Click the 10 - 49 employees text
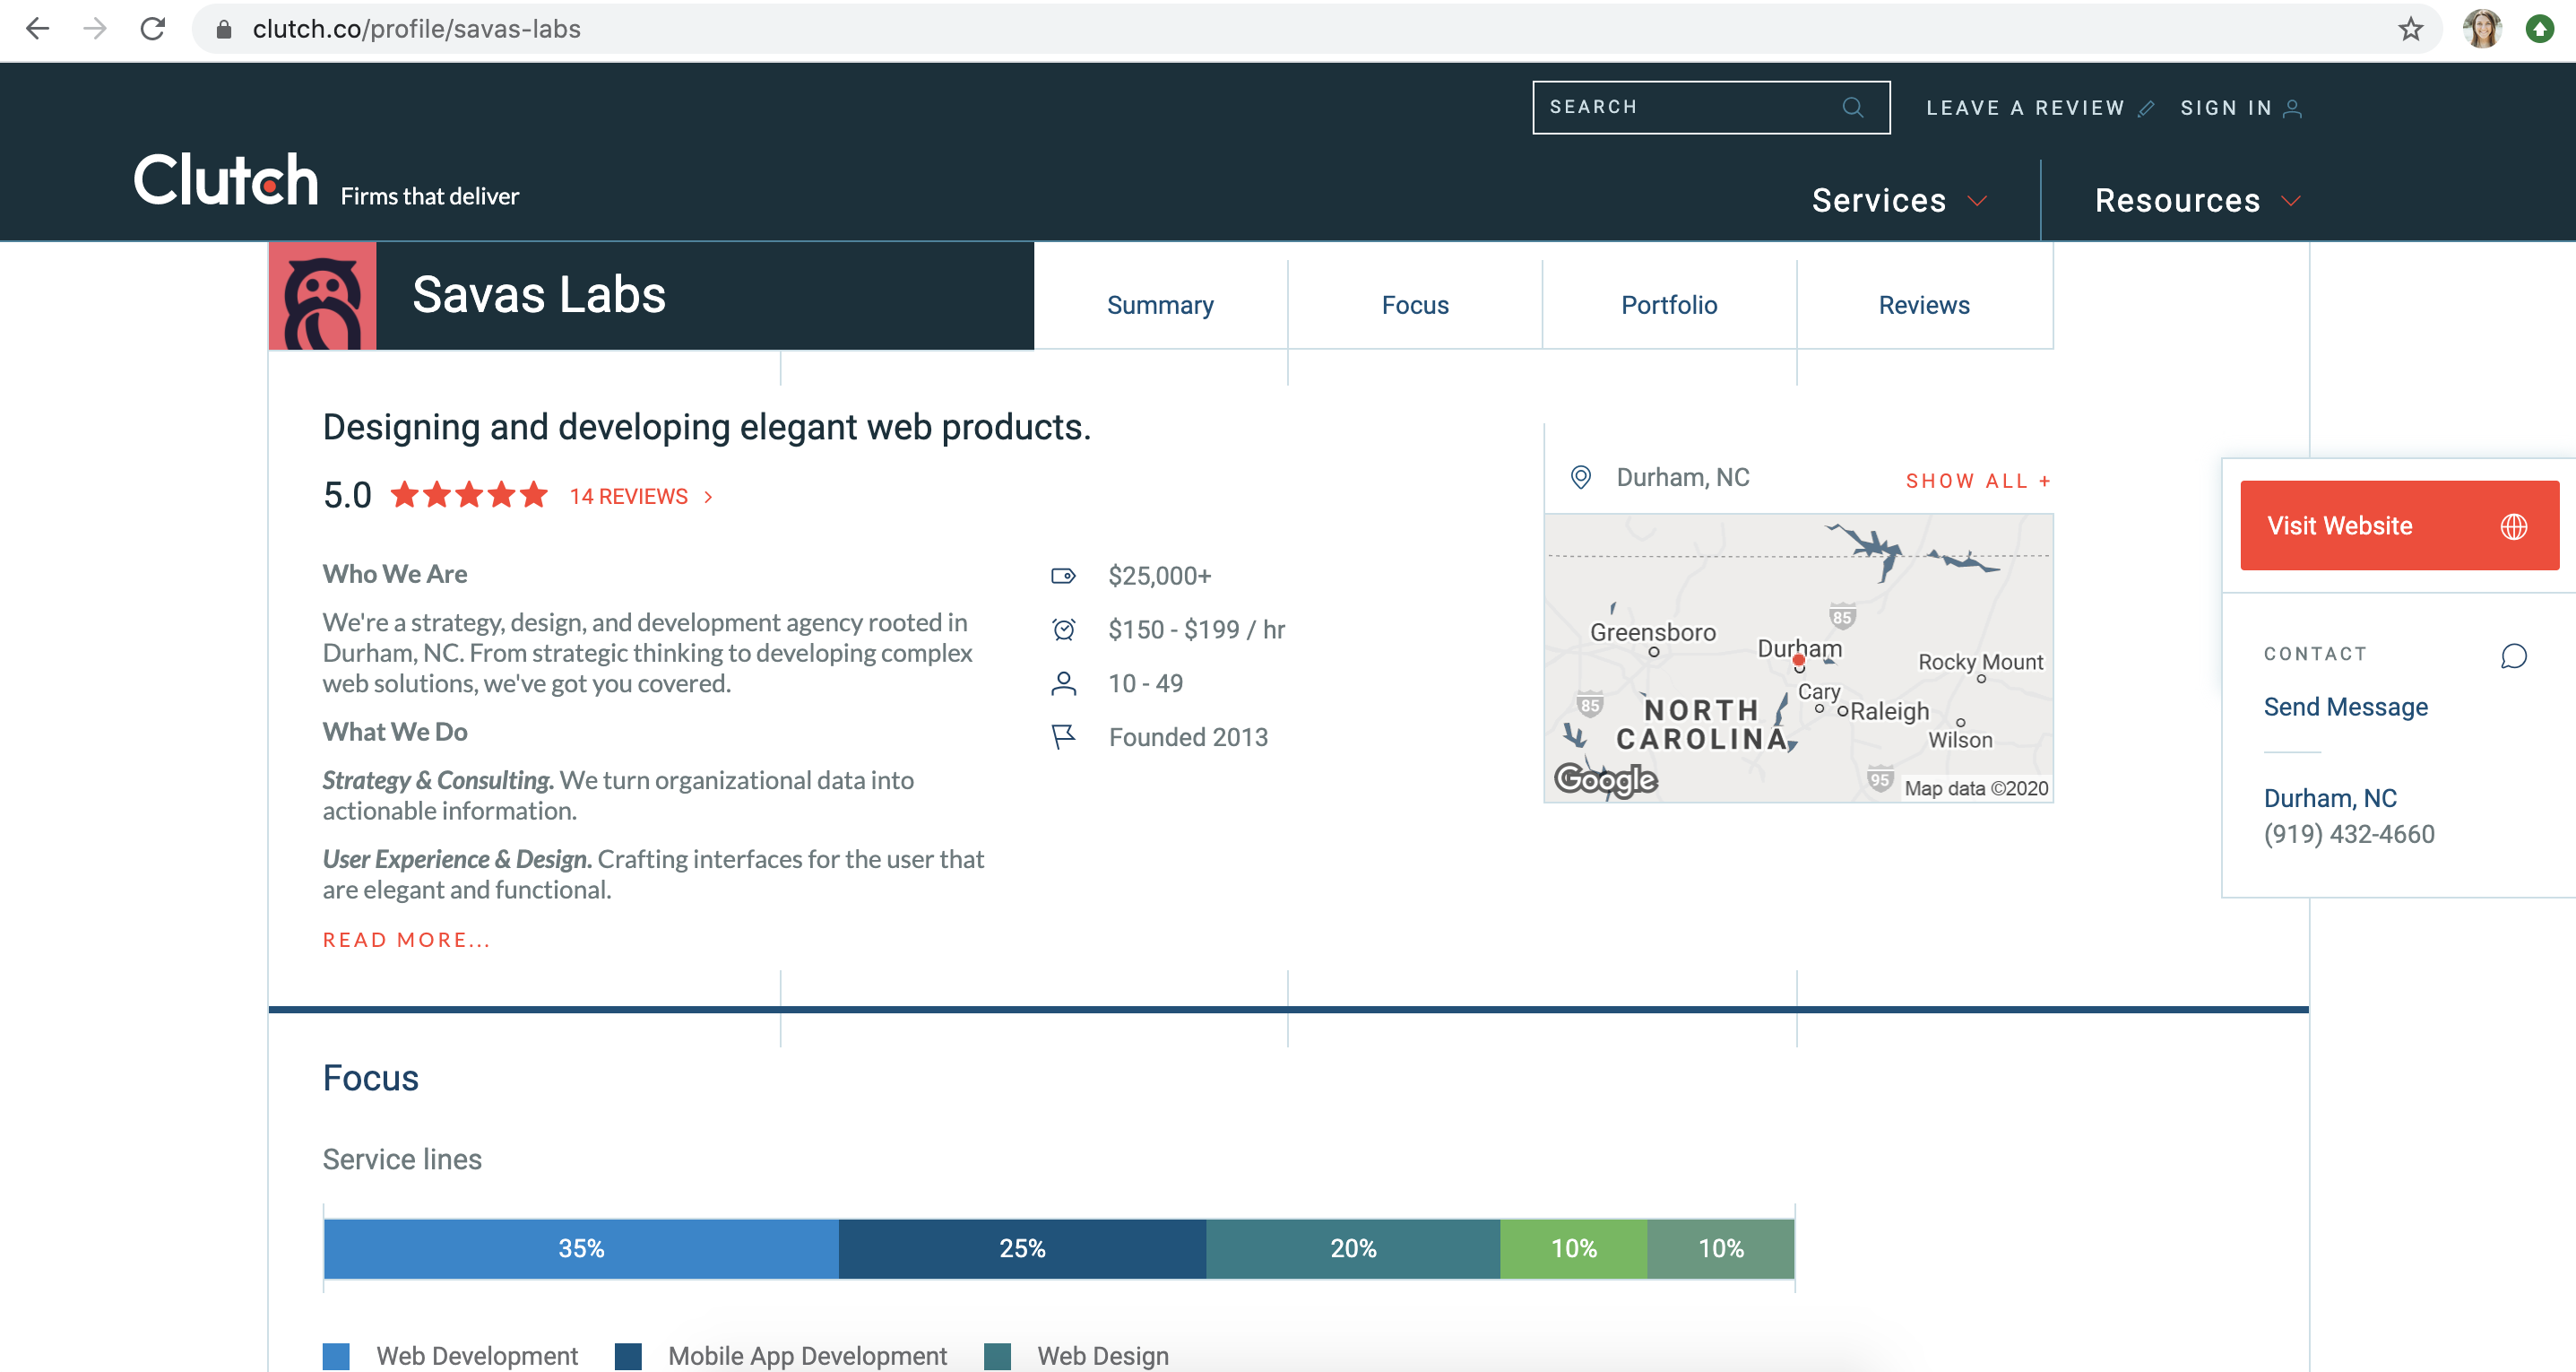This screenshot has height=1372, width=2576. [1145, 683]
